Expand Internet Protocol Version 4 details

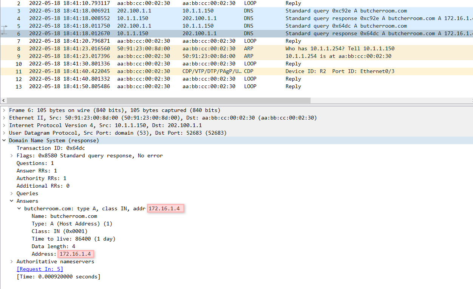point(4,125)
